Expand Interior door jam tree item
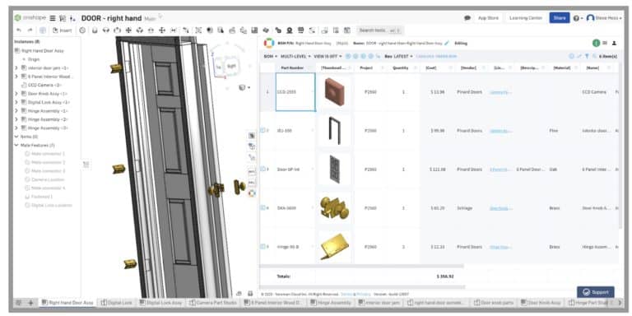The width and height of the screenshot is (632, 316). tap(16, 68)
